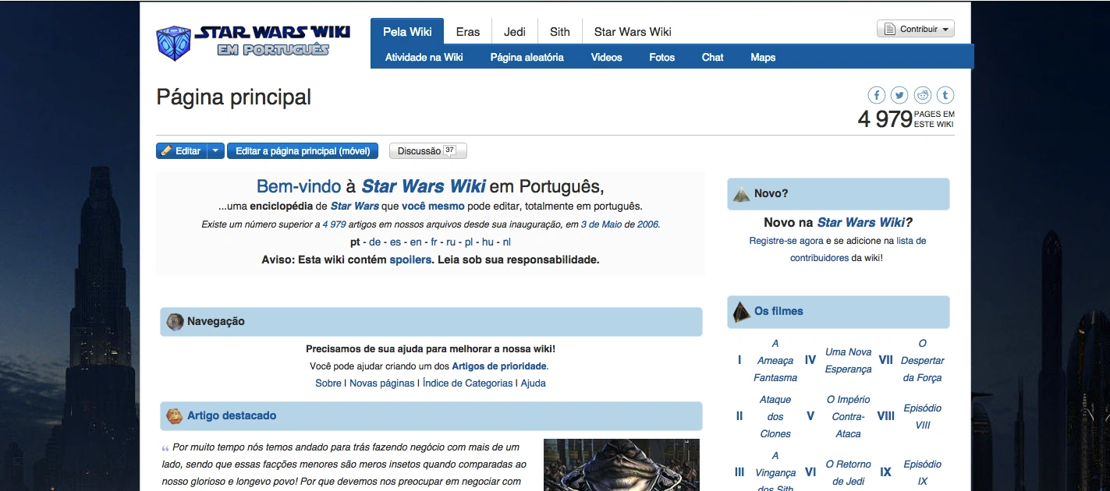This screenshot has height=491, width=1110.
Task: Switch to the 'nl' language version
Action: point(507,242)
